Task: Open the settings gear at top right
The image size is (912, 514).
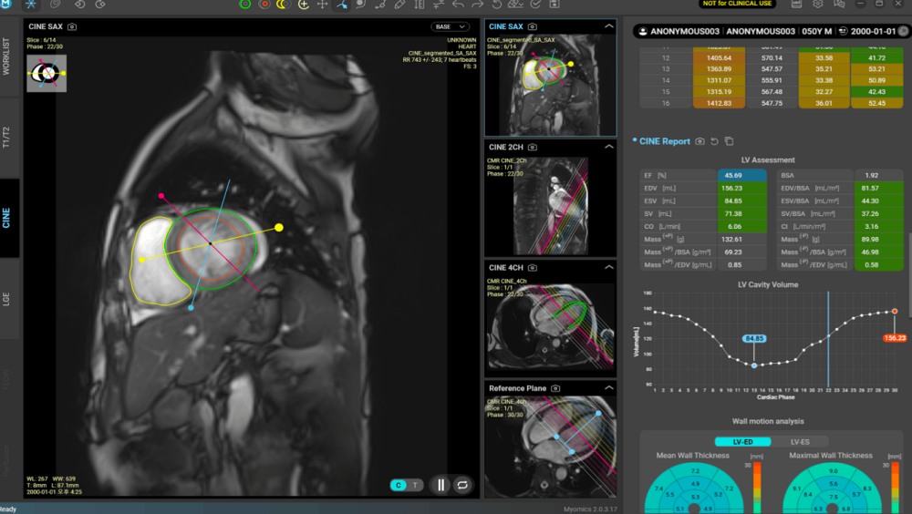Action: 818,4
